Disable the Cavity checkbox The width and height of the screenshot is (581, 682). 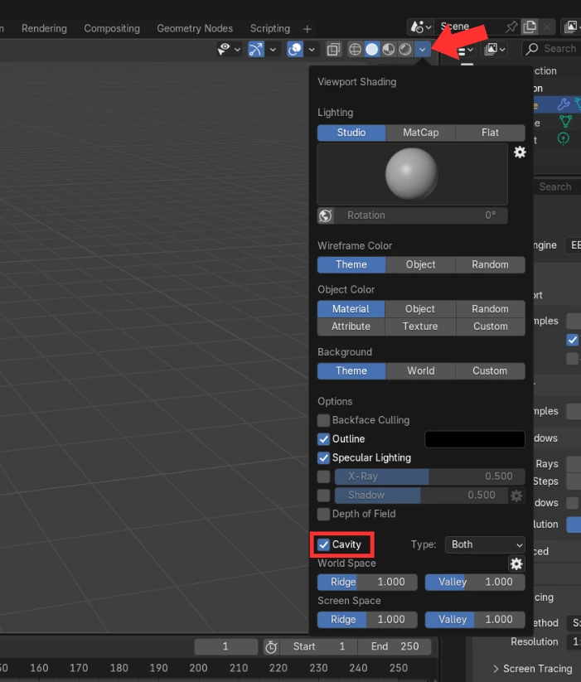[324, 544]
